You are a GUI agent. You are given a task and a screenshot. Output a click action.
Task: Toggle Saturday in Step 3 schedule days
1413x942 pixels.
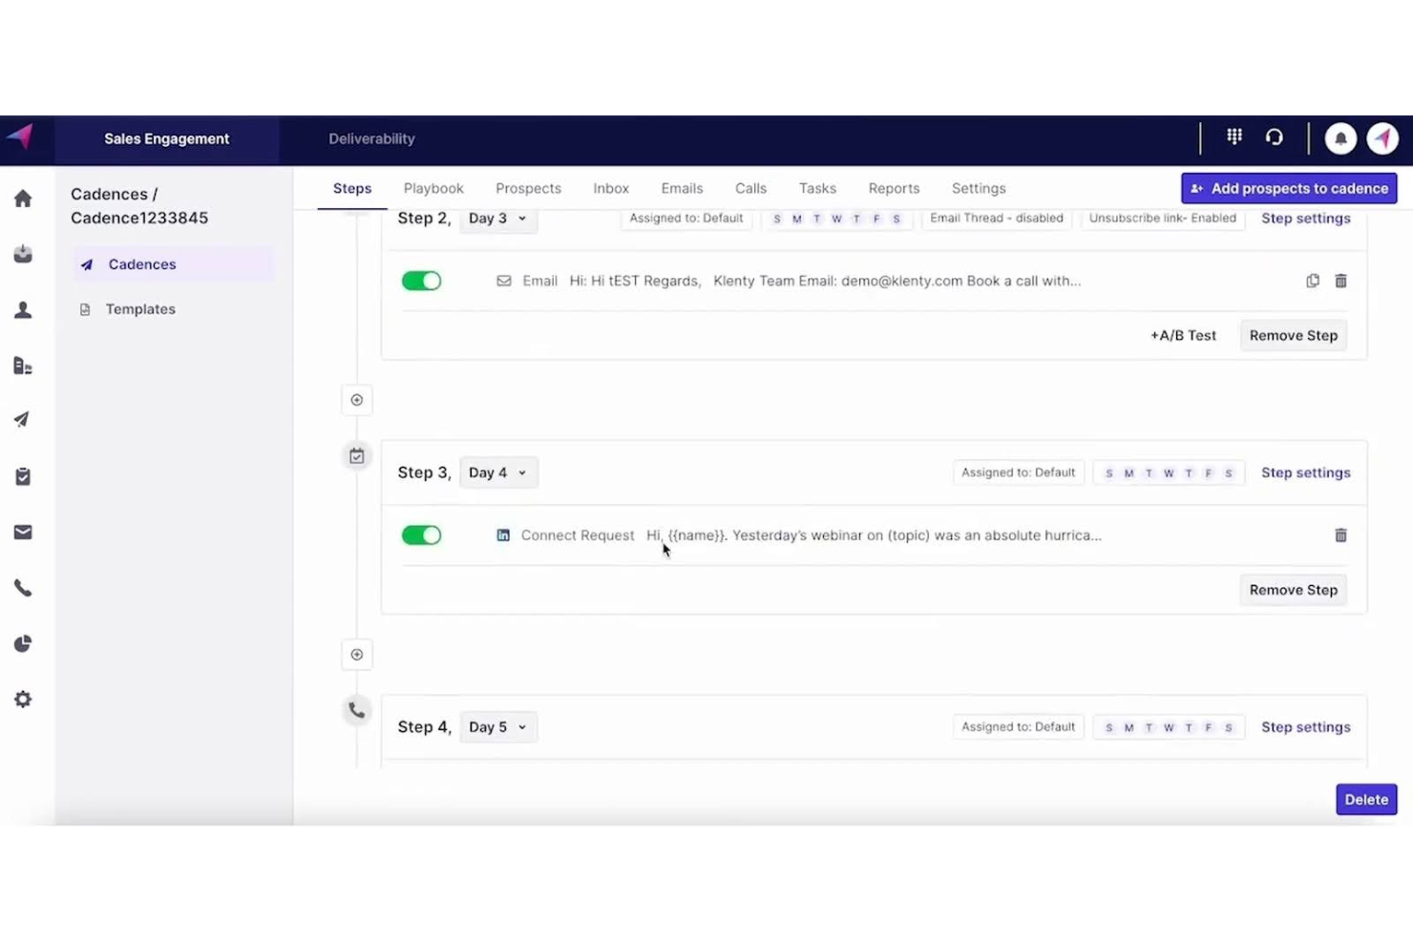click(x=1228, y=472)
